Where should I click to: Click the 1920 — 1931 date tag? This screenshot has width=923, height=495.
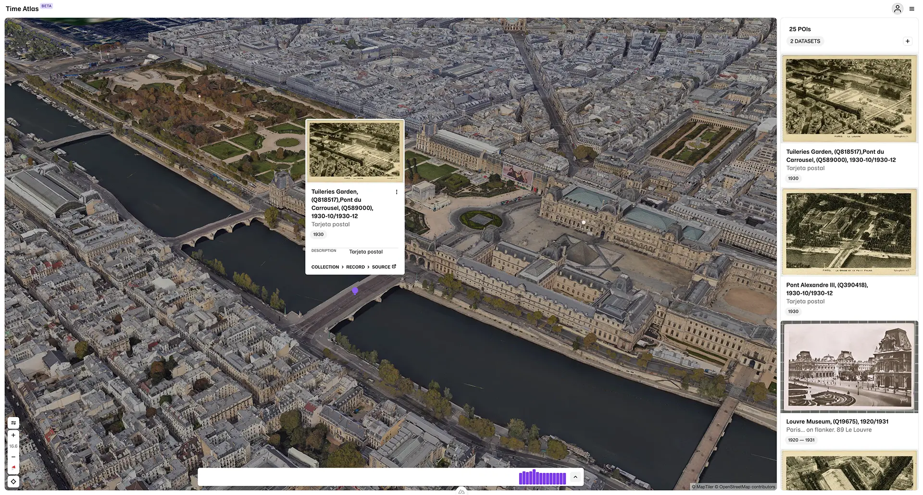[801, 440]
